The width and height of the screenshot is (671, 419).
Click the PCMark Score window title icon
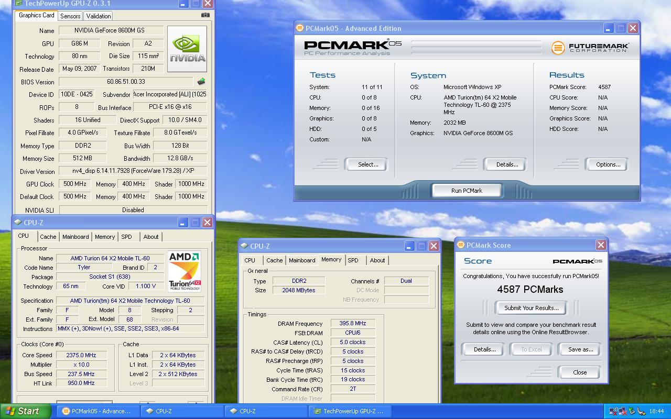tap(461, 245)
